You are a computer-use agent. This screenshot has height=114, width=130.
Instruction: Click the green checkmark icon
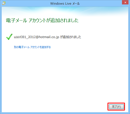9,37
